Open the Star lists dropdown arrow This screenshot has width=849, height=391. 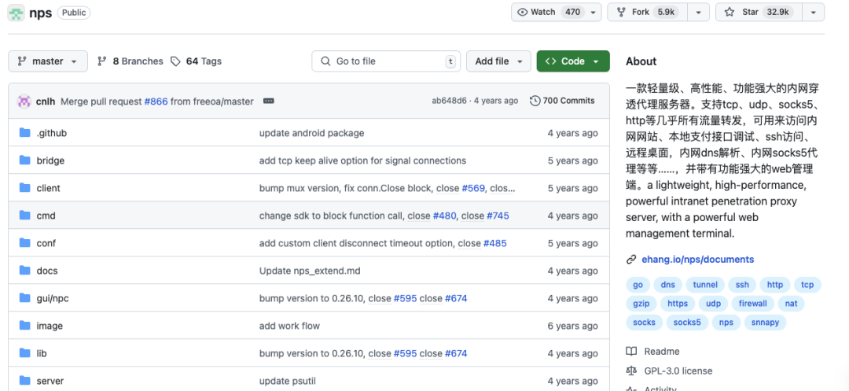(x=814, y=12)
